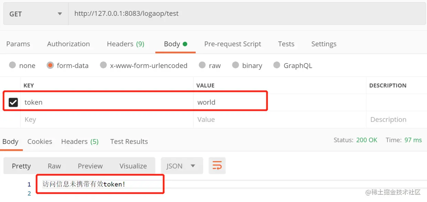Click the empty Key placeholder field

107,120
